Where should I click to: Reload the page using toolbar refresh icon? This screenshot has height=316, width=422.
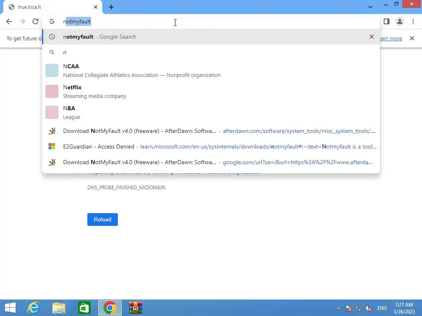(x=35, y=21)
